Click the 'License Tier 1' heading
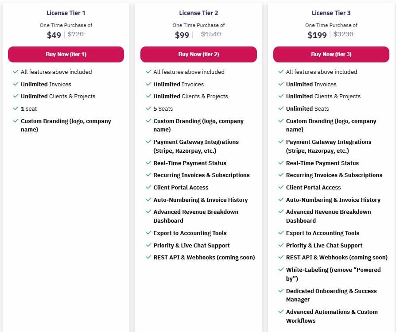396x332 pixels. 66,13
